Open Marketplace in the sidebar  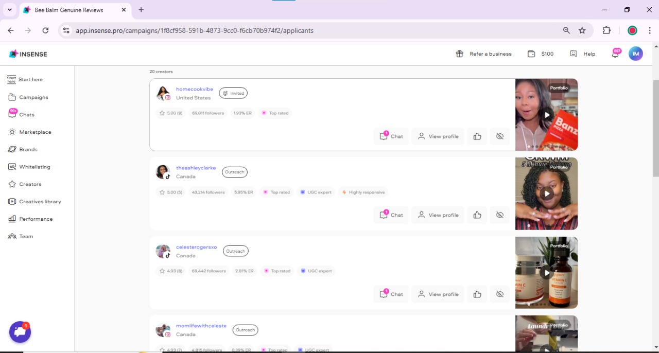pyautogui.click(x=30, y=132)
